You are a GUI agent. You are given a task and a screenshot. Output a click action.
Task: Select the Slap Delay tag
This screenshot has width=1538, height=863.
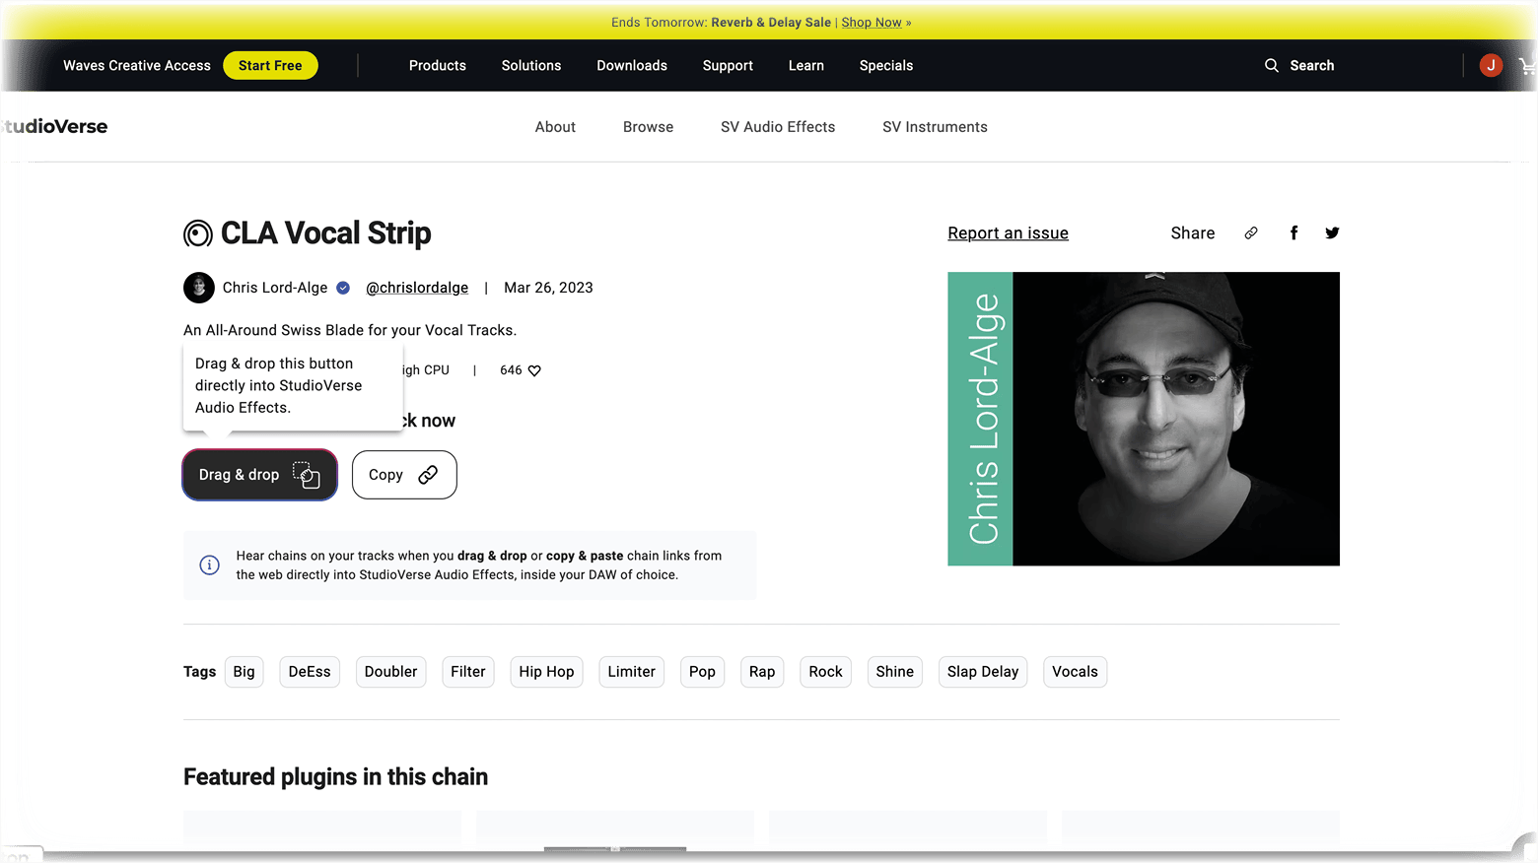983,672
